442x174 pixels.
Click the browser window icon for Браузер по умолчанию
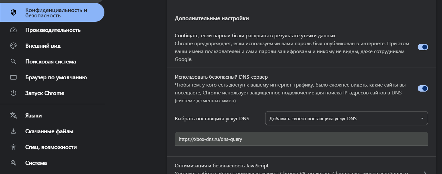pyautogui.click(x=13, y=78)
